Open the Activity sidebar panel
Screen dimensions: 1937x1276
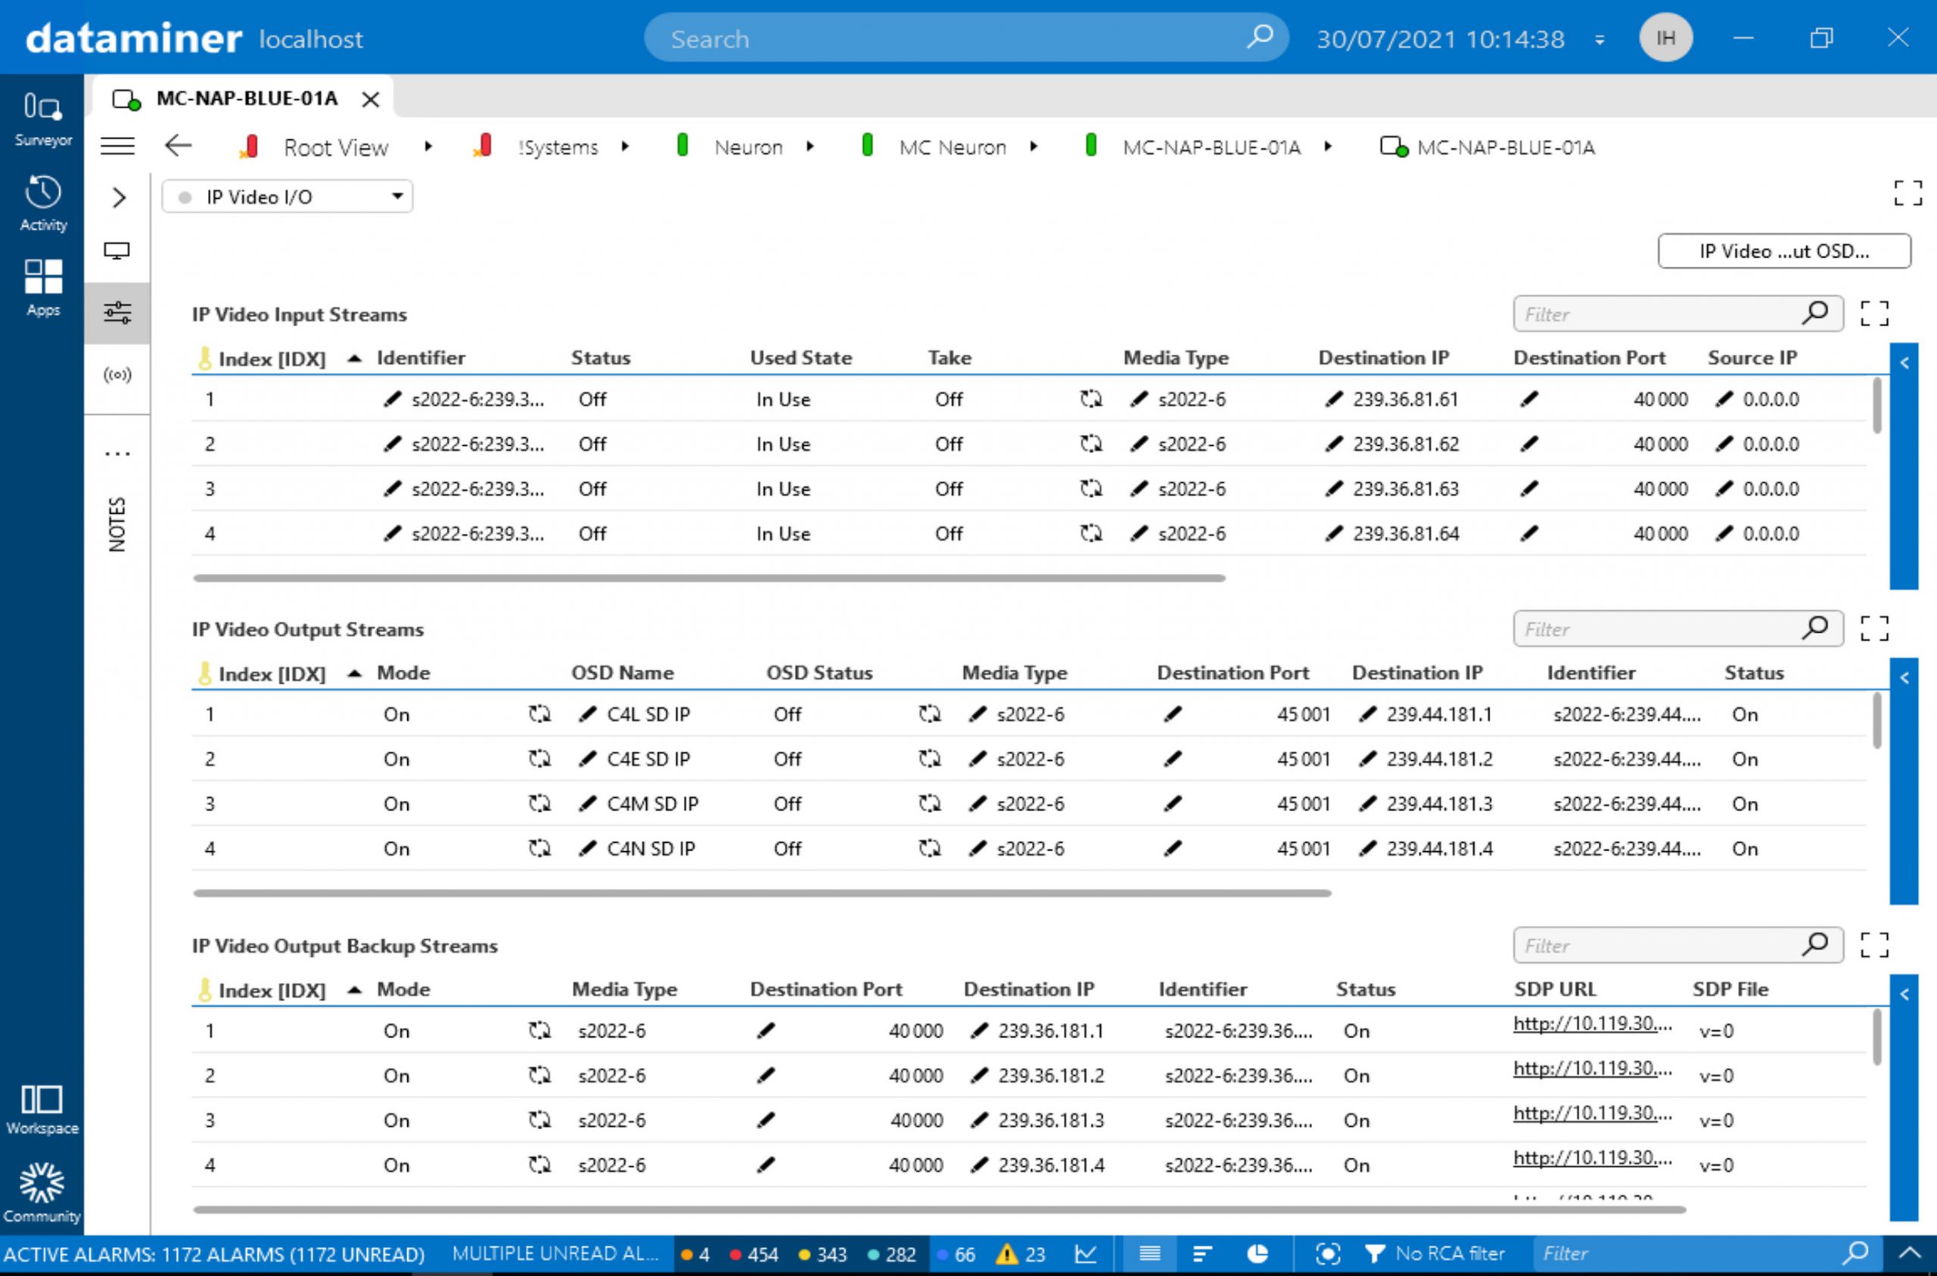42,203
